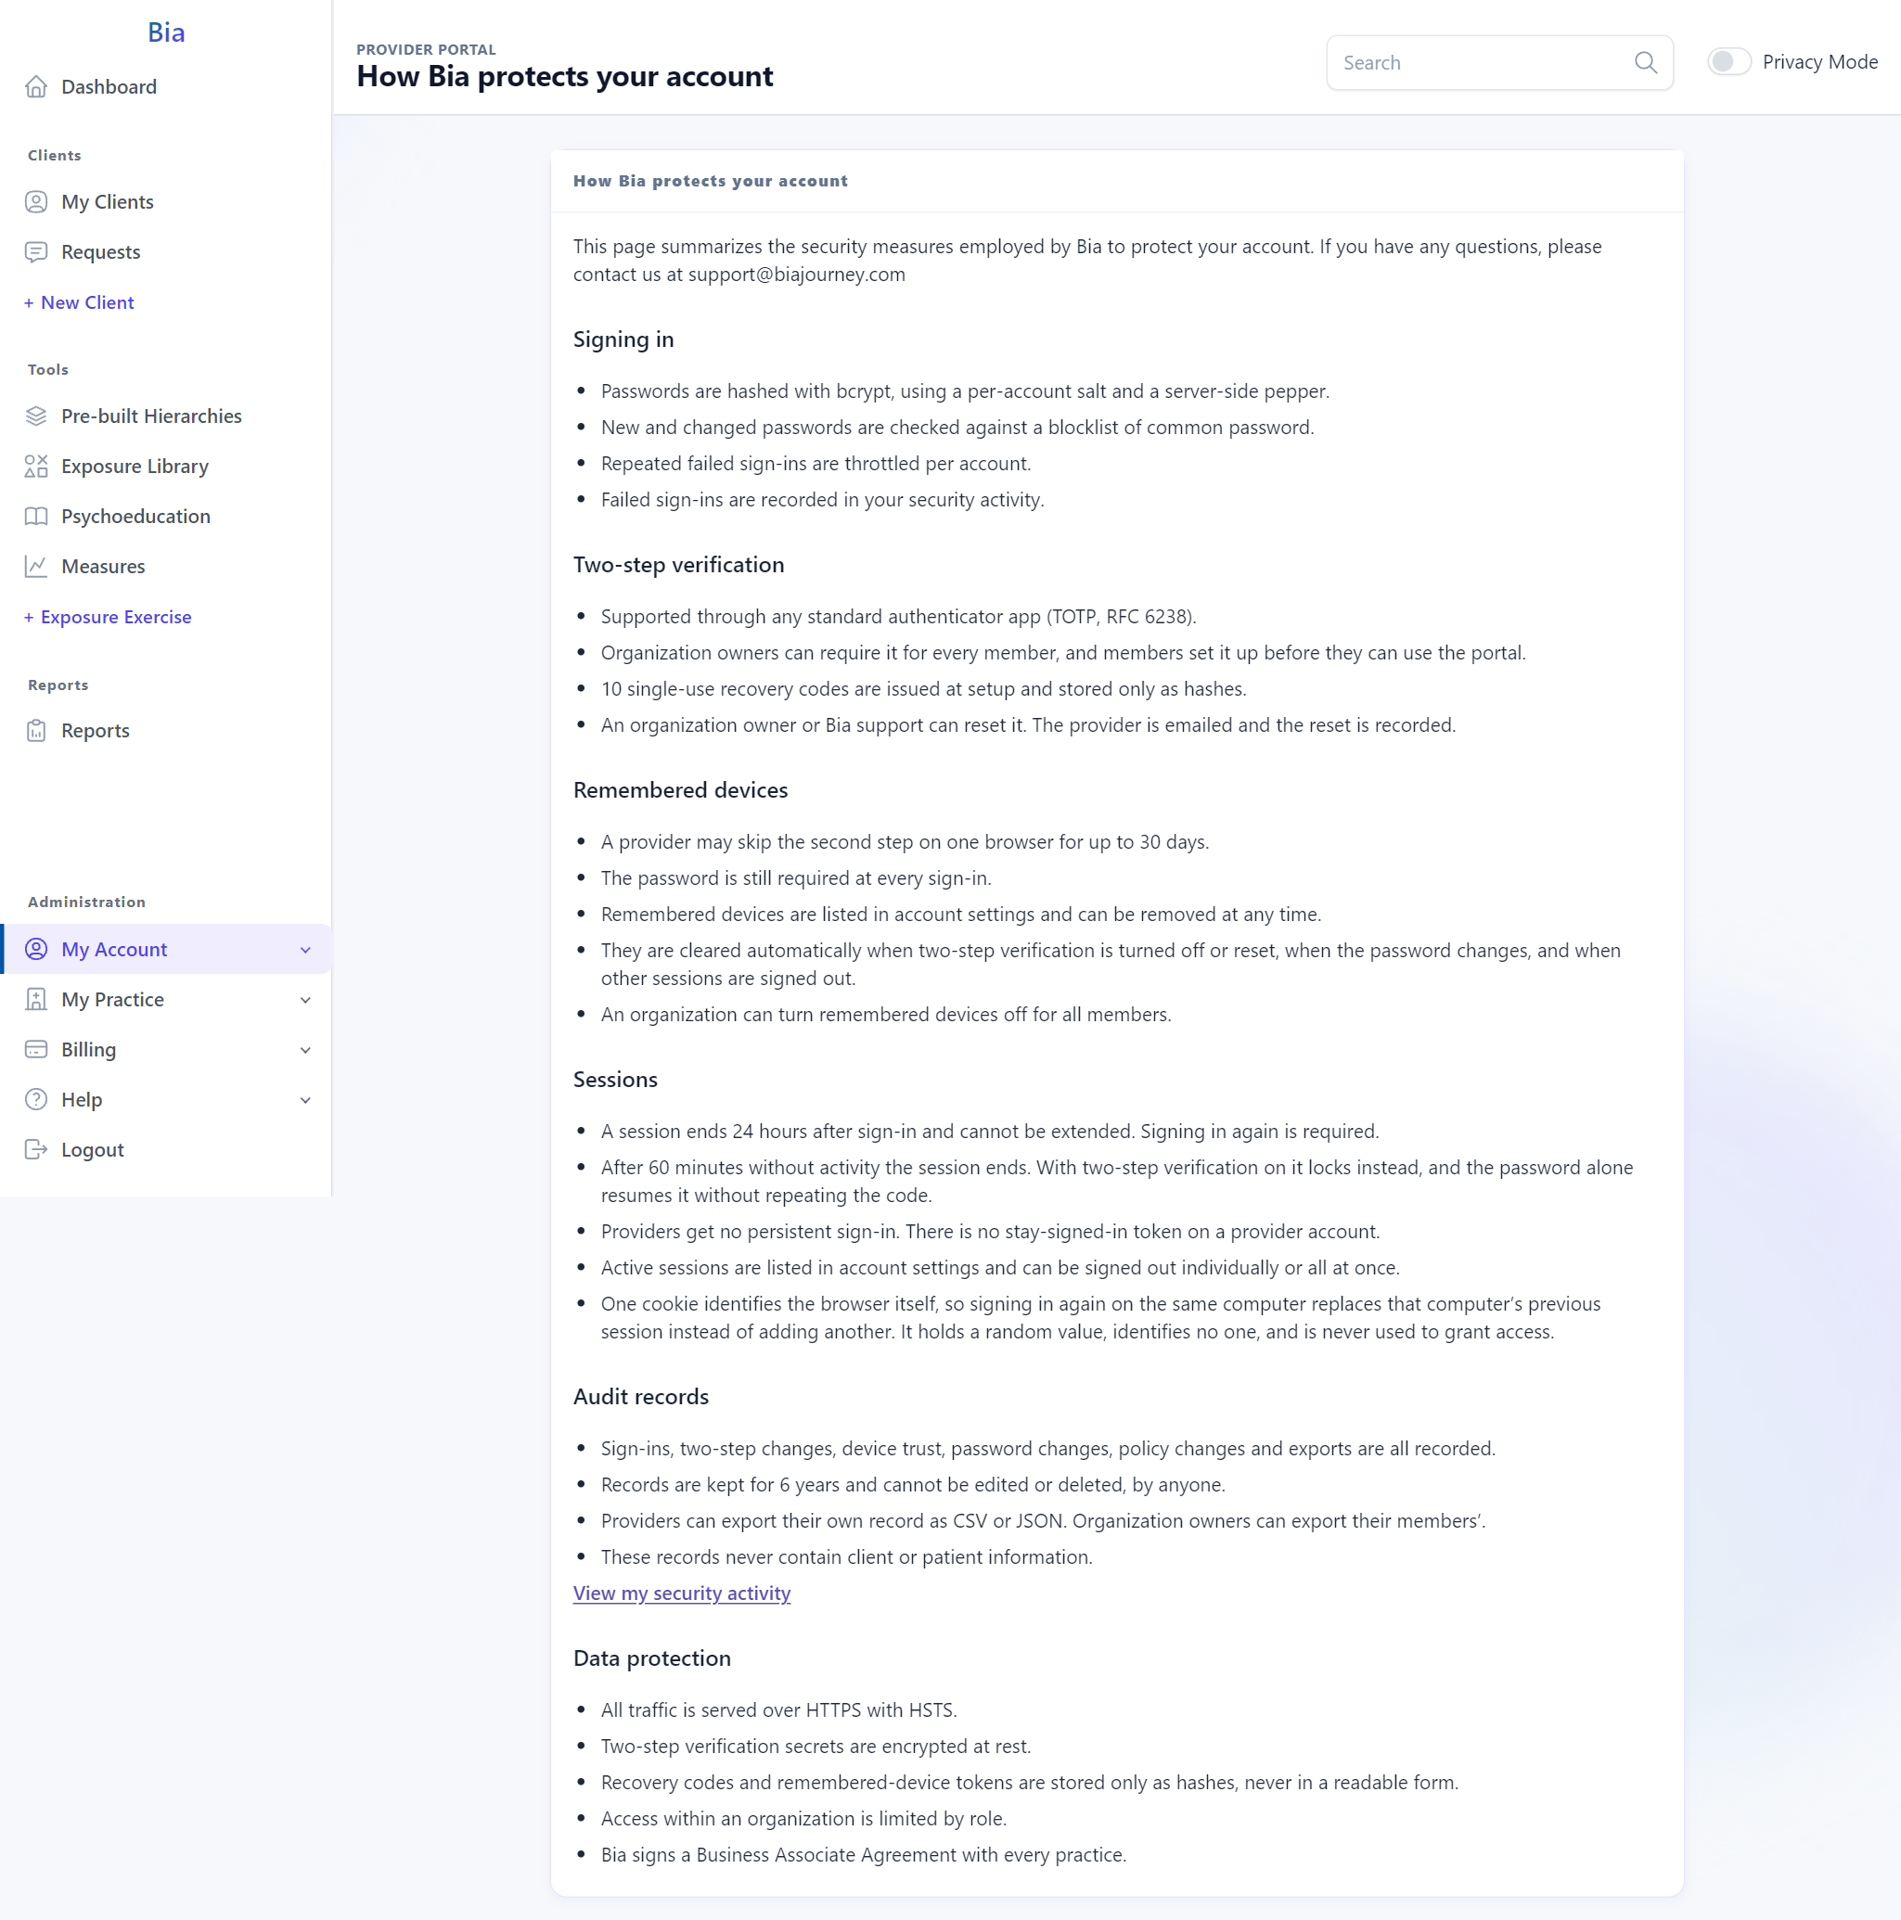Click the Sessions heading
1901x1920 pixels.
click(x=615, y=1080)
